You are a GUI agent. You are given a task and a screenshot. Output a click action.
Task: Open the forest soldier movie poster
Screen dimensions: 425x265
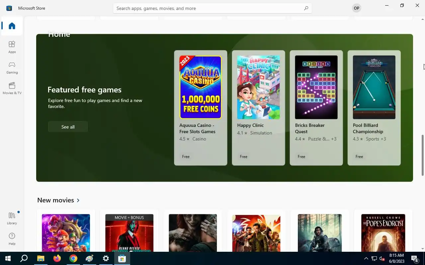pyautogui.click(x=320, y=233)
